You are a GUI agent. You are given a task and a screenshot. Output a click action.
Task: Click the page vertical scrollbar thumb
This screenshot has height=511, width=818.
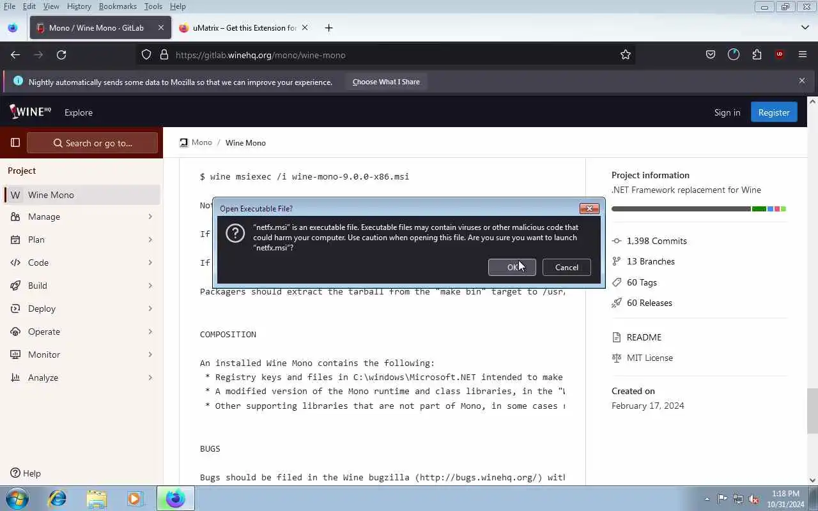[x=813, y=411]
